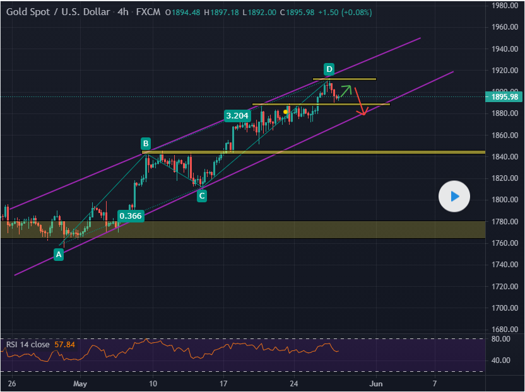Select the wide yellow support zone rectangle
Viewport: 525px width, 392px height.
point(252,229)
